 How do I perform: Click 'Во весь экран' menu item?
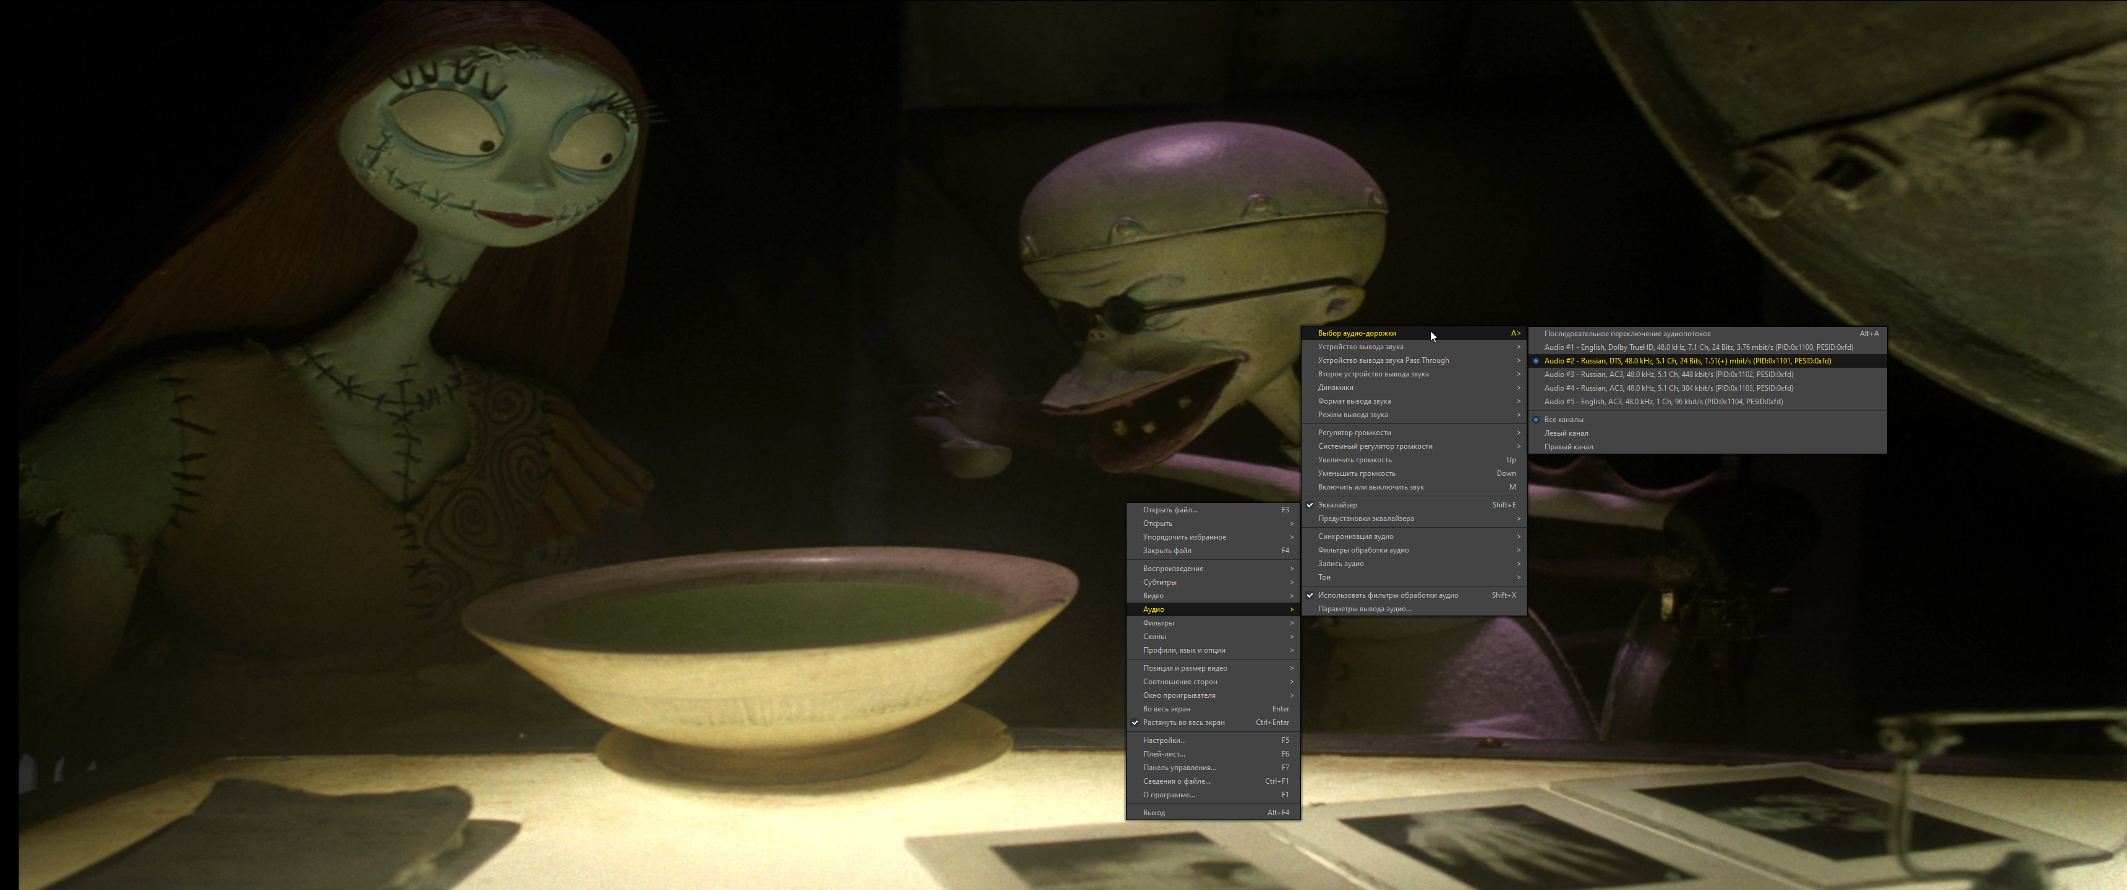[x=1213, y=709]
